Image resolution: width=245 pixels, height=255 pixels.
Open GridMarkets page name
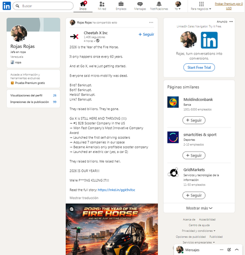[194, 170]
